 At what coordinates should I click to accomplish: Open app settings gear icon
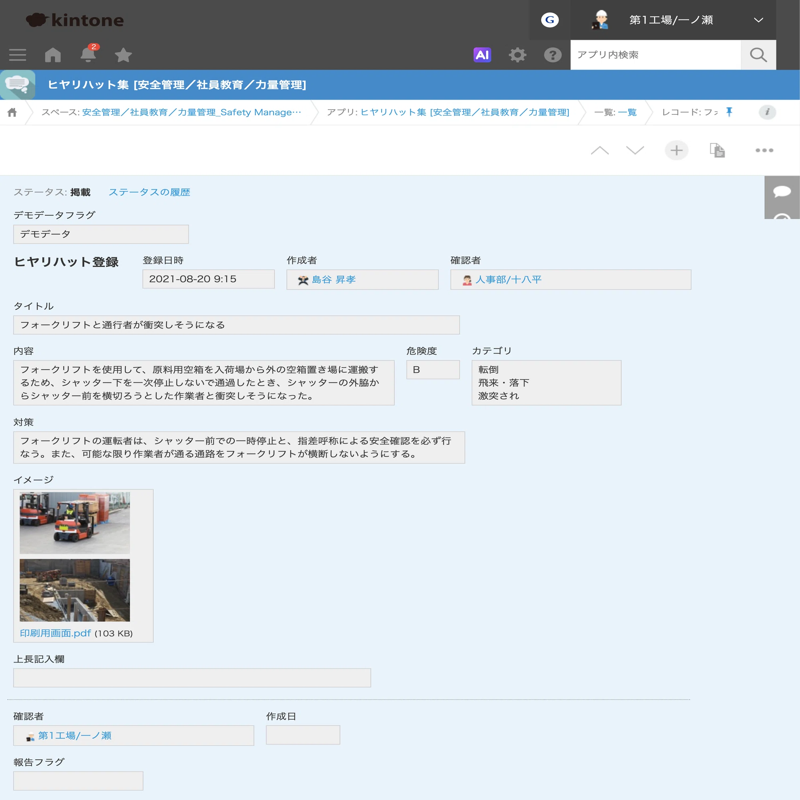pos(517,55)
